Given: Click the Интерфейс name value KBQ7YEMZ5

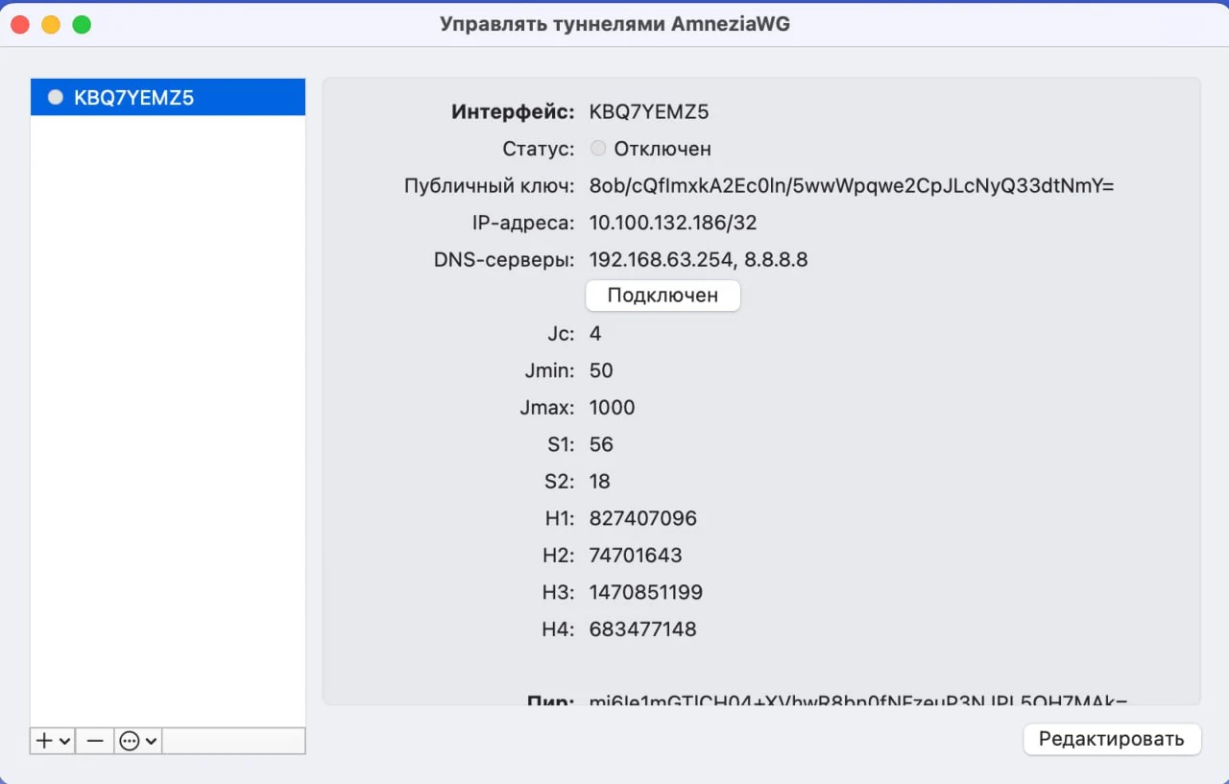Looking at the screenshot, I should coord(648,111).
